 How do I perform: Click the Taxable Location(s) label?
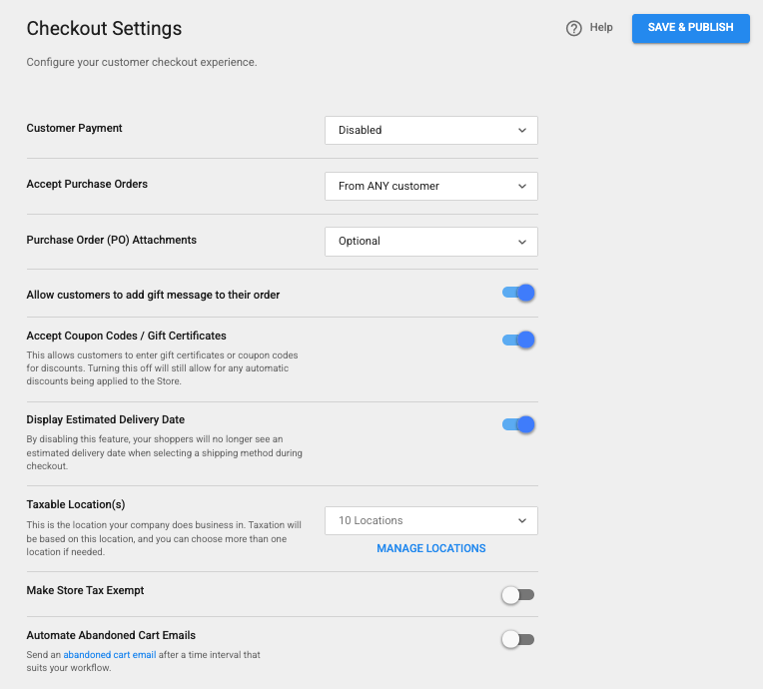(x=76, y=504)
